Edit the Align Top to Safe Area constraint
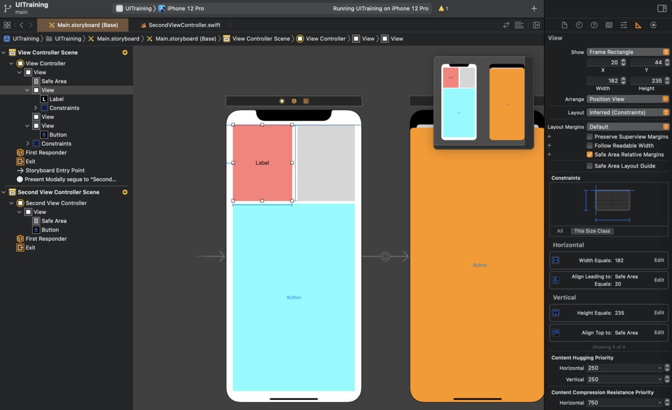The width and height of the screenshot is (672, 410). [659, 332]
